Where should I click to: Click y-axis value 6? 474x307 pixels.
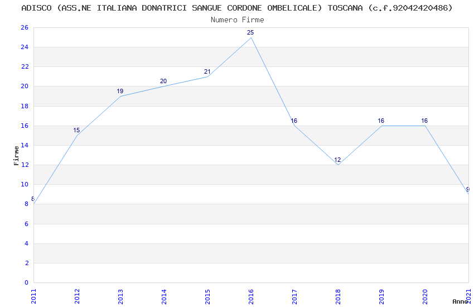coord(27,224)
